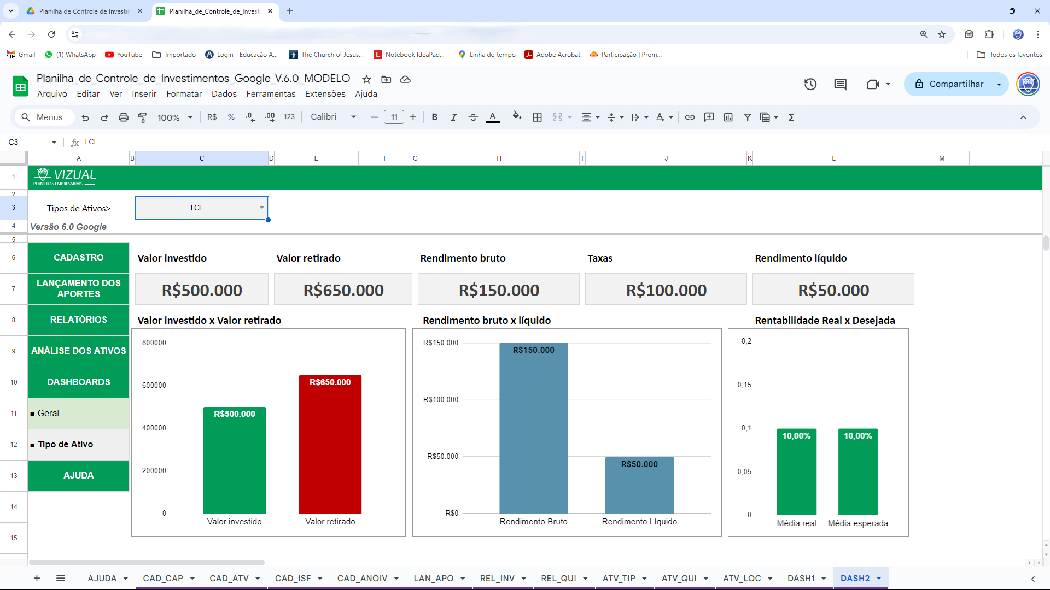This screenshot has height=590, width=1050.
Task: Expand the LCI asset type dropdown
Action: tap(261, 208)
